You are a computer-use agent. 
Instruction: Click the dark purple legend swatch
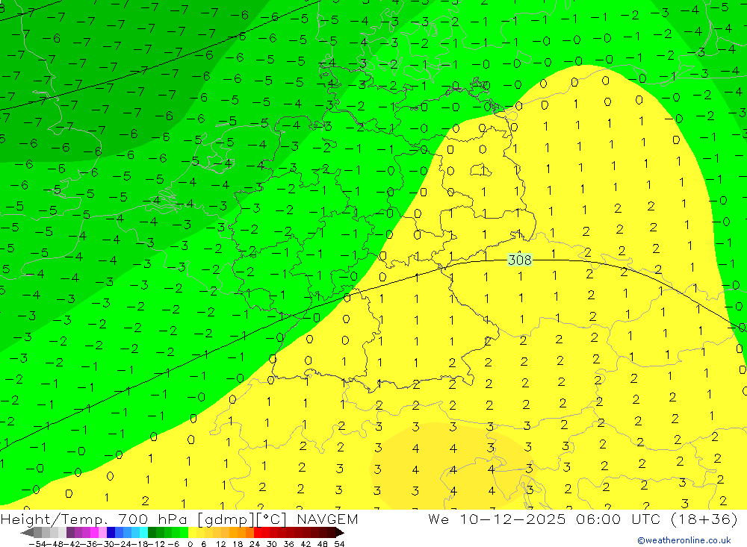point(70,532)
